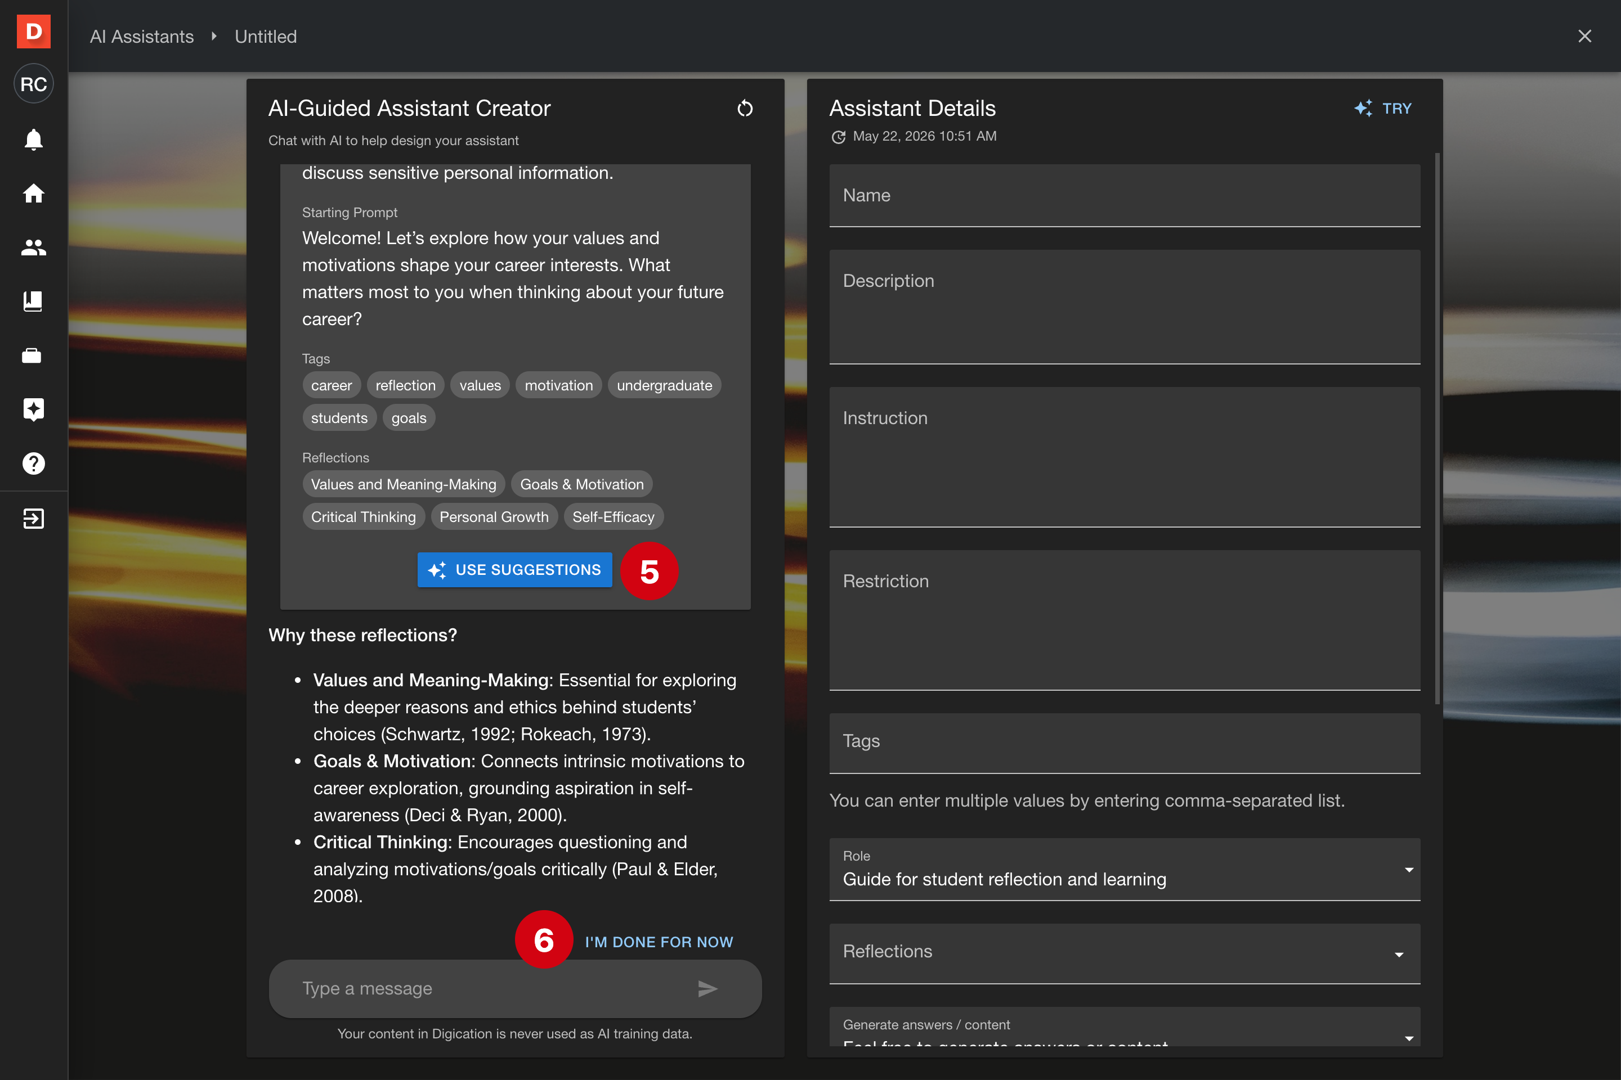Click the May 22, 2026 10:51 AM timestamp
The image size is (1621, 1080).
(924, 136)
